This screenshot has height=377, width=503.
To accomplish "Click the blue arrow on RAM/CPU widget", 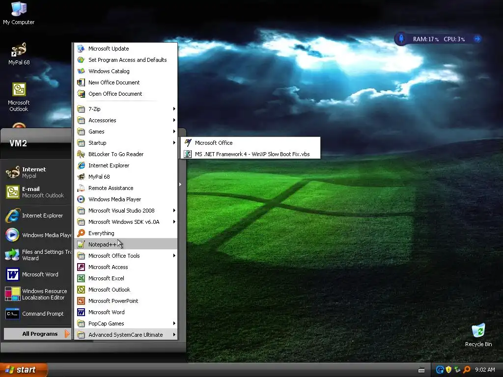I will point(477,39).
